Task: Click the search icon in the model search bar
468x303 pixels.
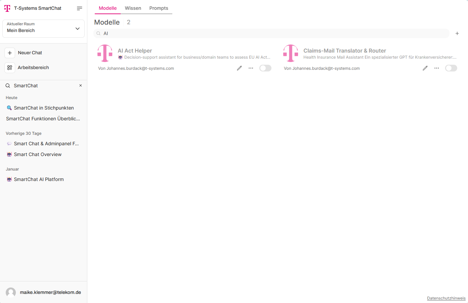Action: tap(98, 33)
